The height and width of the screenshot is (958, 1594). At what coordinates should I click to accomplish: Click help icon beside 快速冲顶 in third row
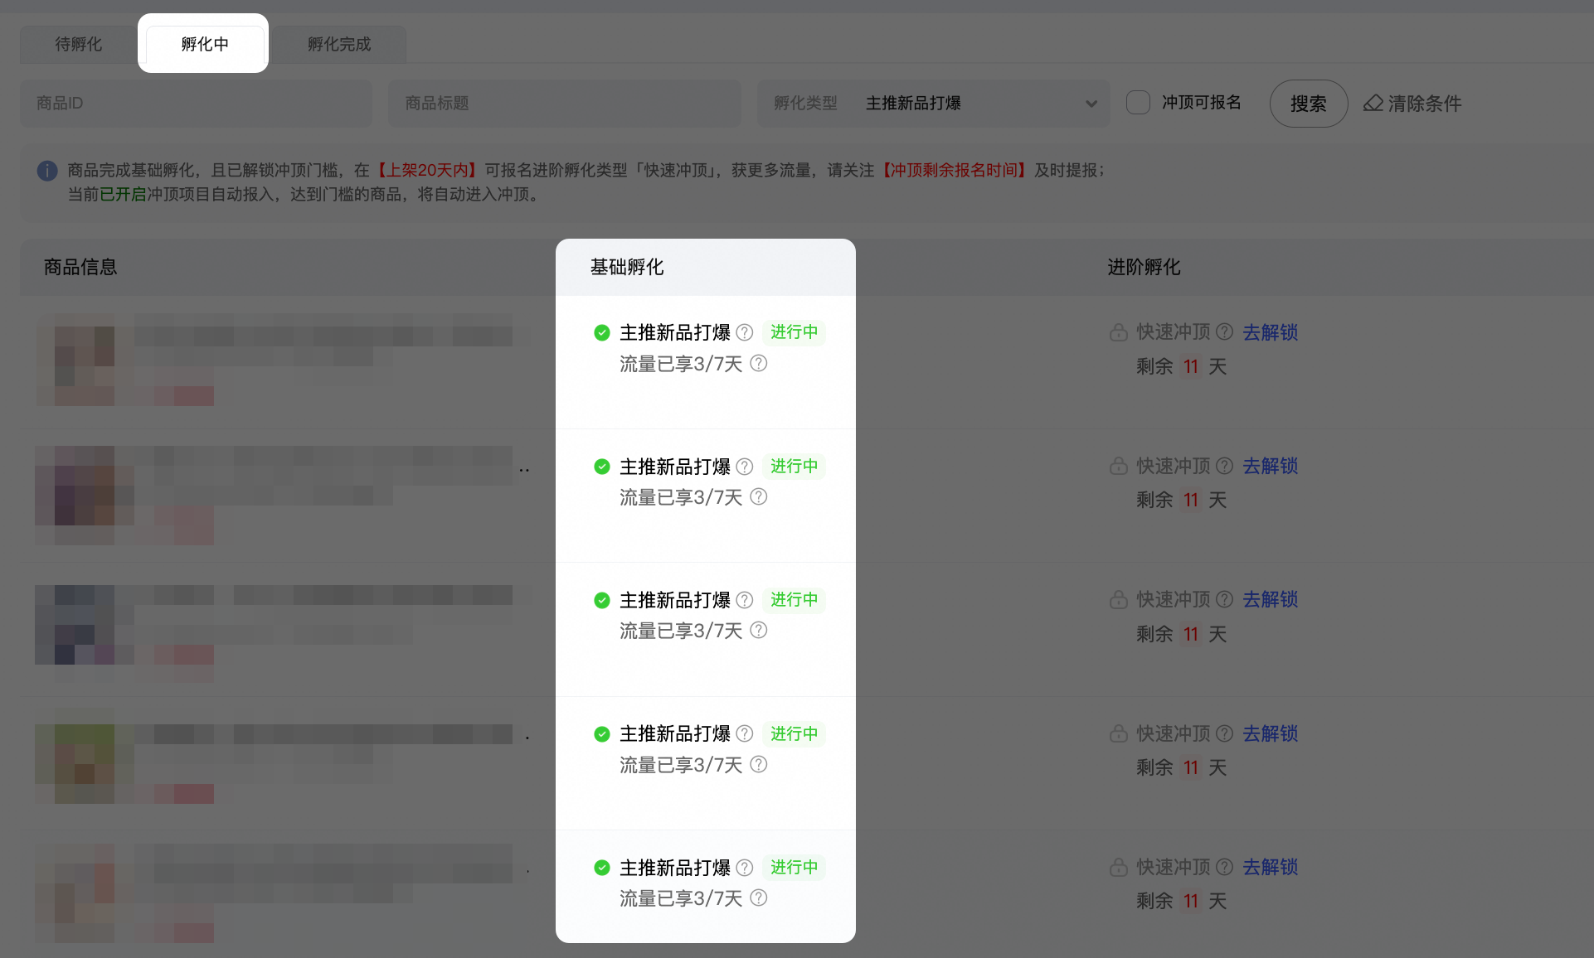tap(1224, 599)
